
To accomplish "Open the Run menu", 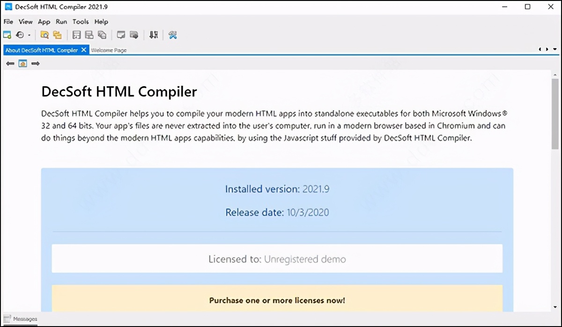I will [x=61, y=22].
